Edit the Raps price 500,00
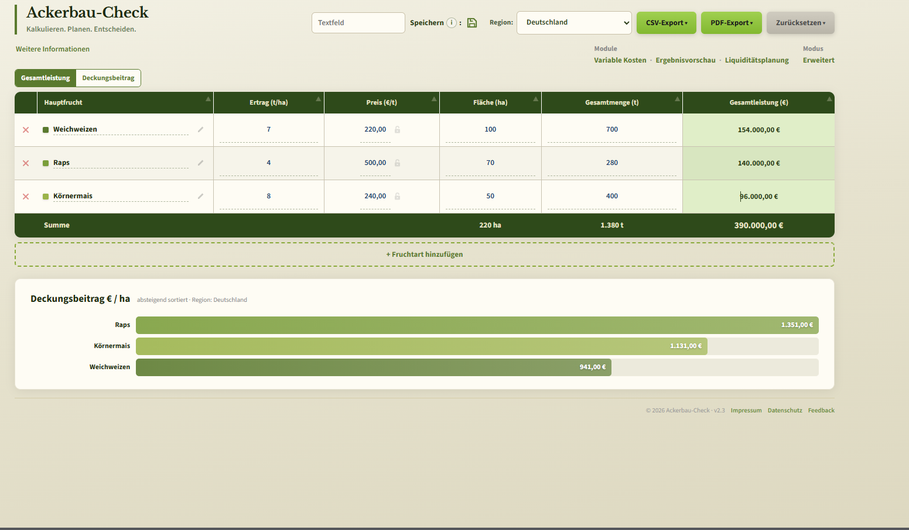The height and width of the screenshot is (530, 909). click(x=375, y=163)
